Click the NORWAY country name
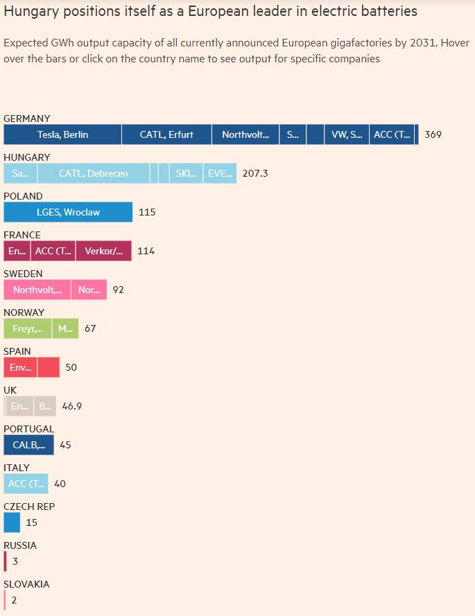 24,313
